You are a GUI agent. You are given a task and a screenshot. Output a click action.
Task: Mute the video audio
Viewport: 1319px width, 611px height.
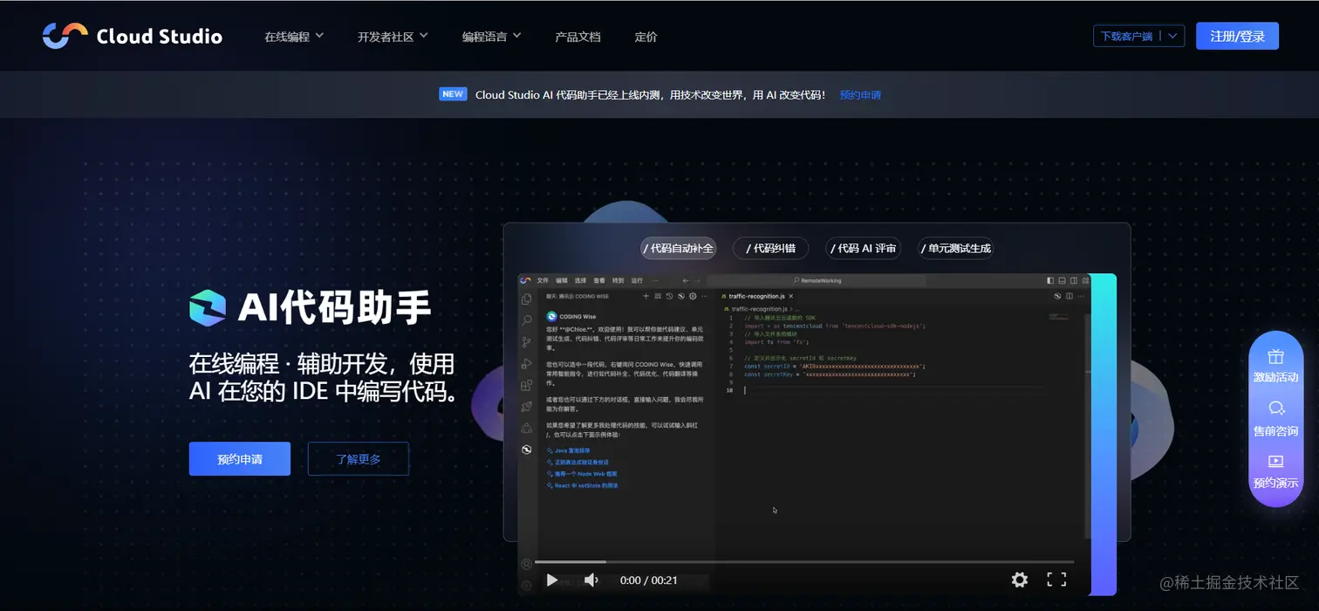tap(591, 579)
